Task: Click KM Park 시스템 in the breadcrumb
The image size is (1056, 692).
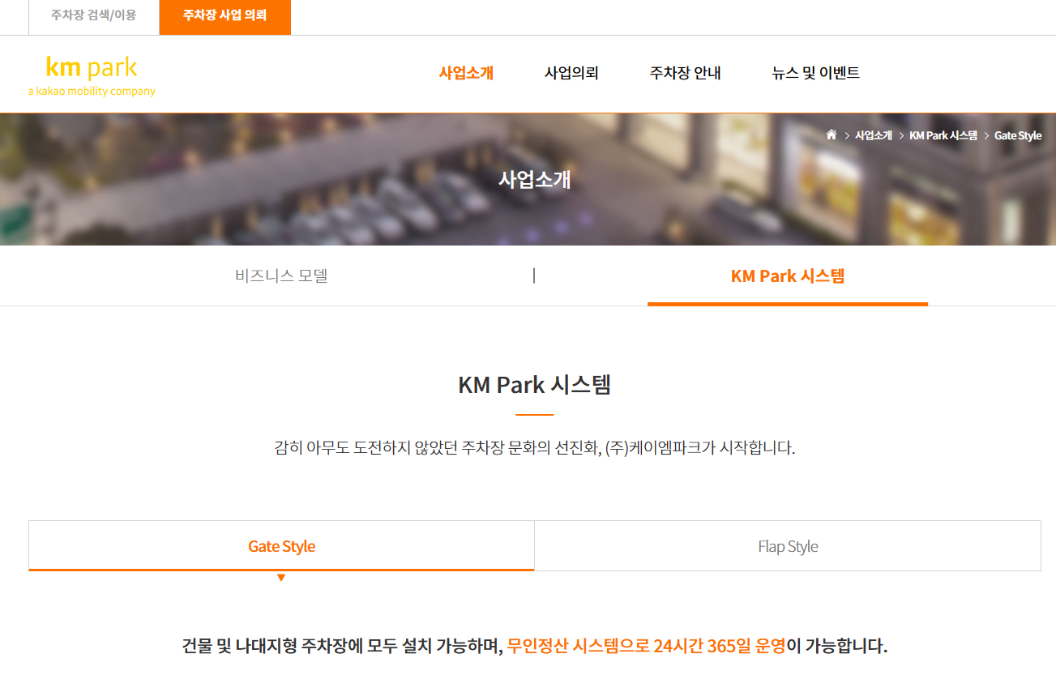Action: click(x=944, y=135)
